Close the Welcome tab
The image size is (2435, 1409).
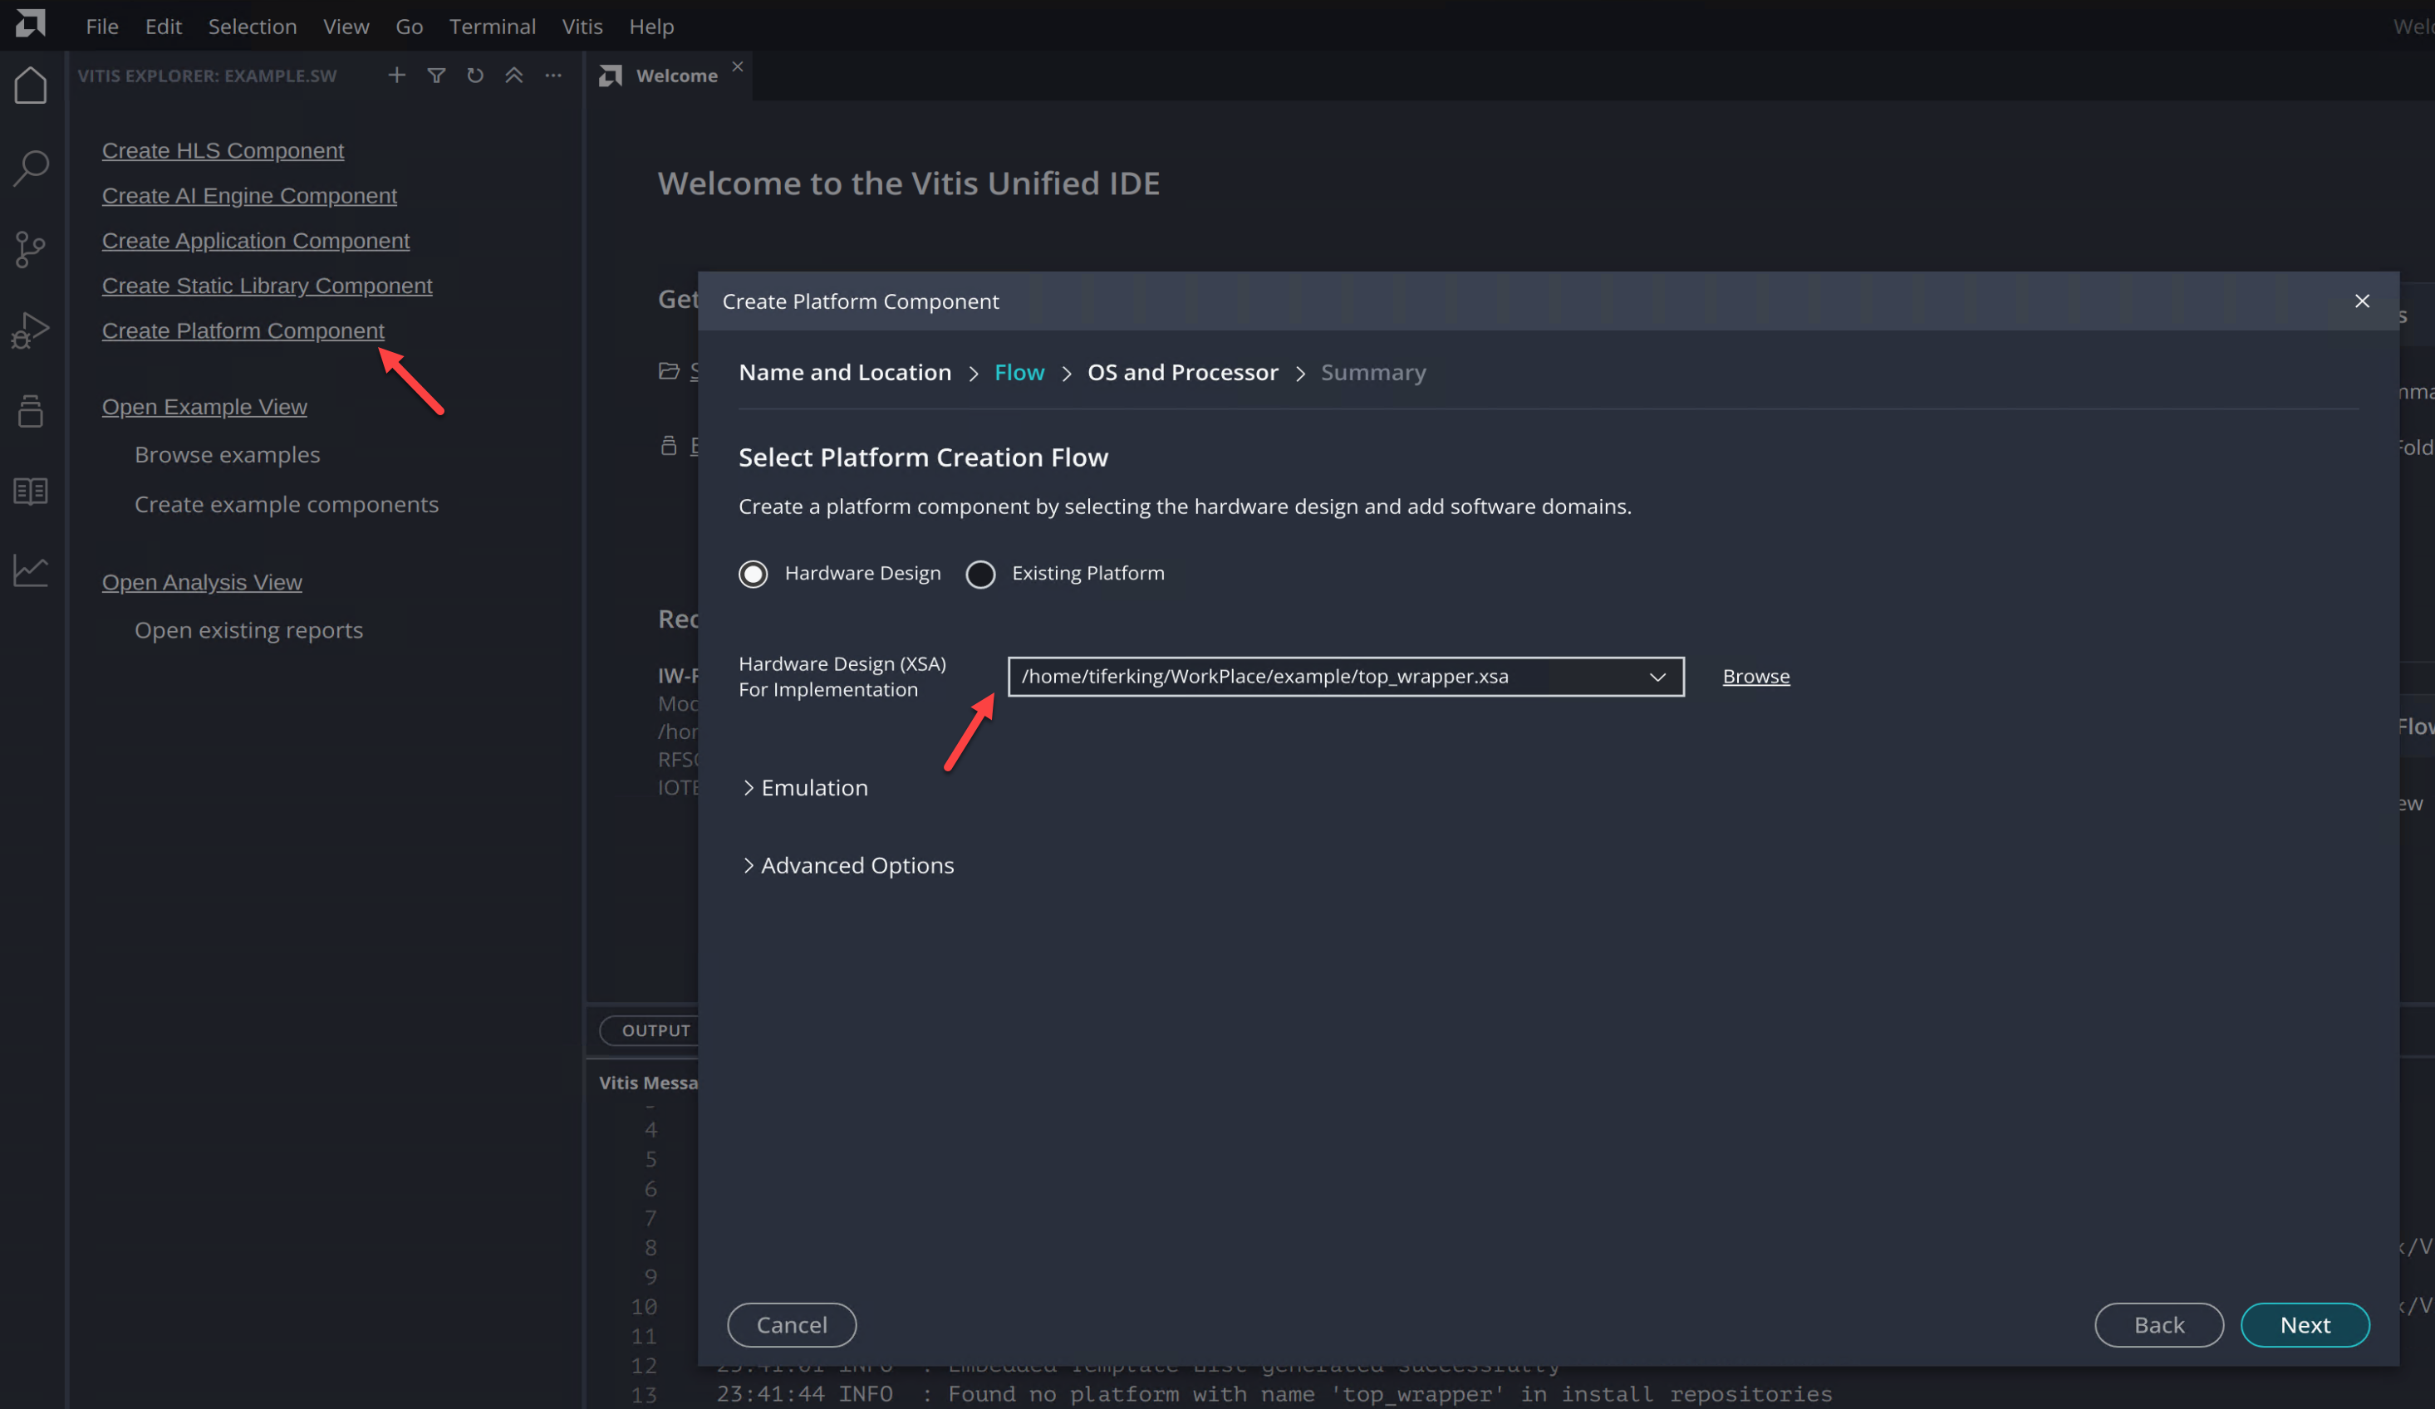(x=737, y=66)
